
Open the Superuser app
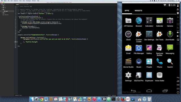point(149,77)
